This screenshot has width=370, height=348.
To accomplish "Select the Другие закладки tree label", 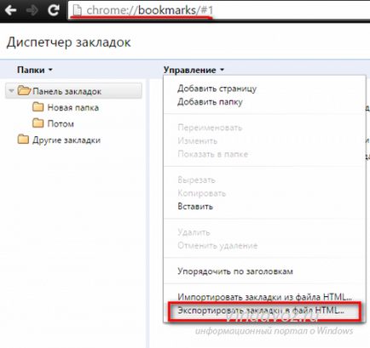I will [66, 140].
